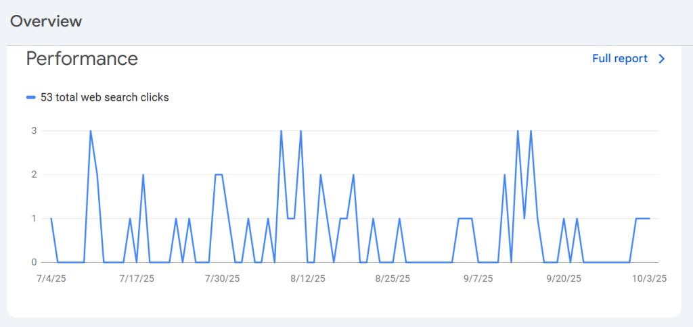Click the blue legend line marker
Viewport: 693px width, 327px height.
point(30,97)
